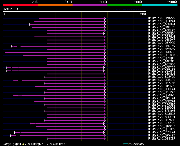Select the UniRef100_Q2JRW4 label

161,21
